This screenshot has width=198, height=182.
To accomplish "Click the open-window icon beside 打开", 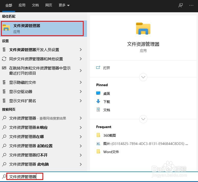I will [98, 67].
